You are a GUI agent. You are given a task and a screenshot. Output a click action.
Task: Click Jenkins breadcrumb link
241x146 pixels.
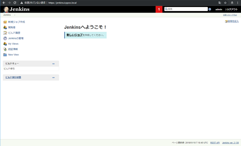point(7,15)
